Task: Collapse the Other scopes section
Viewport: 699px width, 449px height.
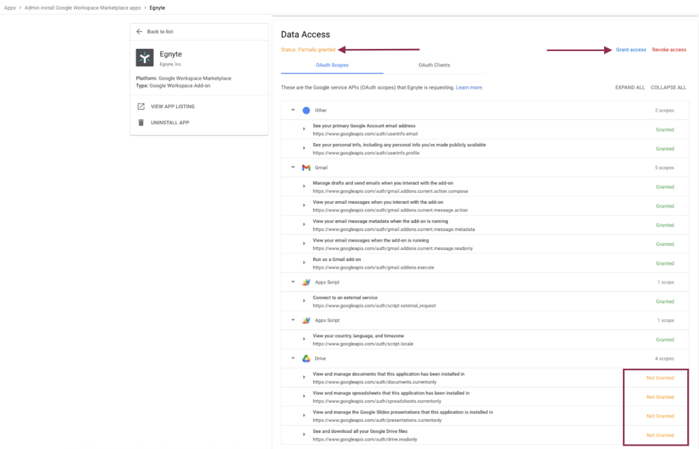Action: [x=293, y=110]
